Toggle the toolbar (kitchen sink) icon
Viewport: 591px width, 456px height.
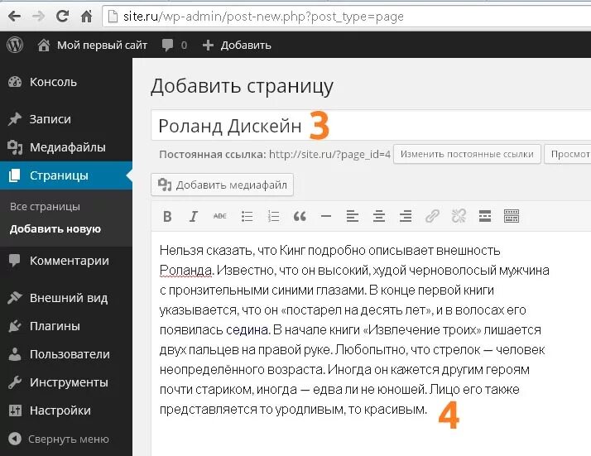click(512, 216)
